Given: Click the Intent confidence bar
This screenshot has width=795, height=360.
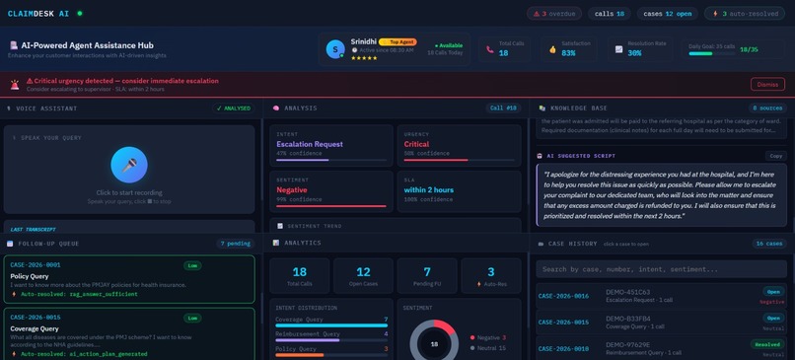Looking at the screenshot, I should [331, 160].
